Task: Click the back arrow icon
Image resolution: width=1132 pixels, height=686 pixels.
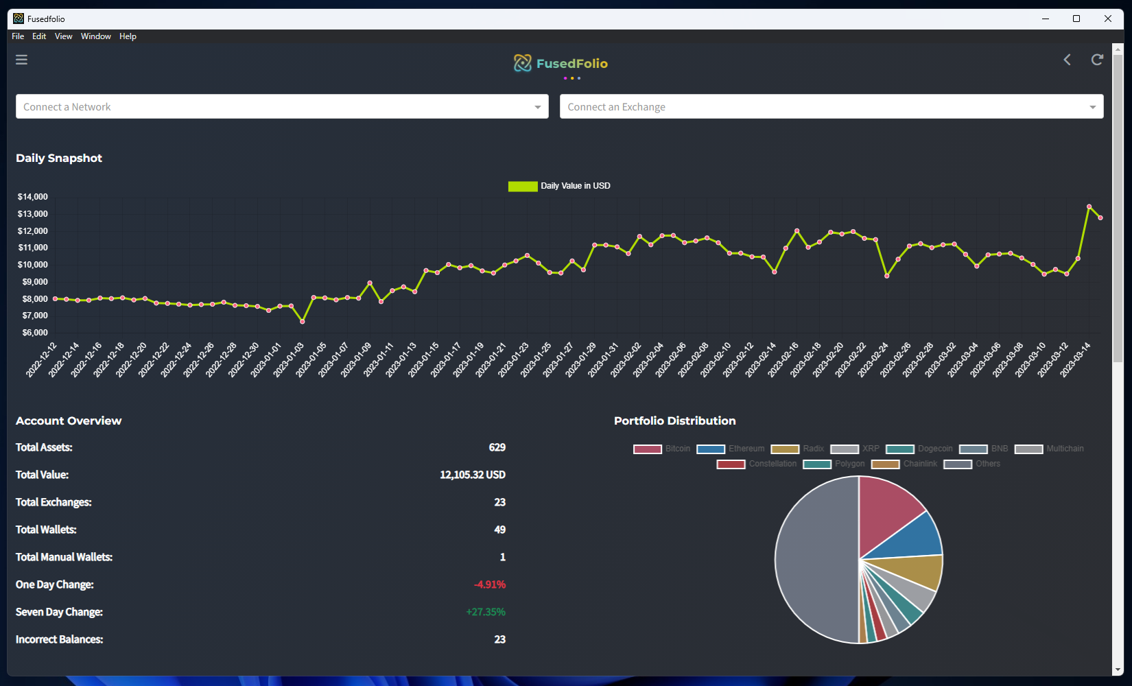Action: tap(1068, 60)
